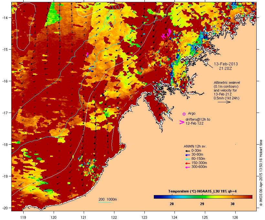Click latitude axis label -16
The width and height of the screenshot is (265, 220).
pyautogui.click(x=5, y=81)
